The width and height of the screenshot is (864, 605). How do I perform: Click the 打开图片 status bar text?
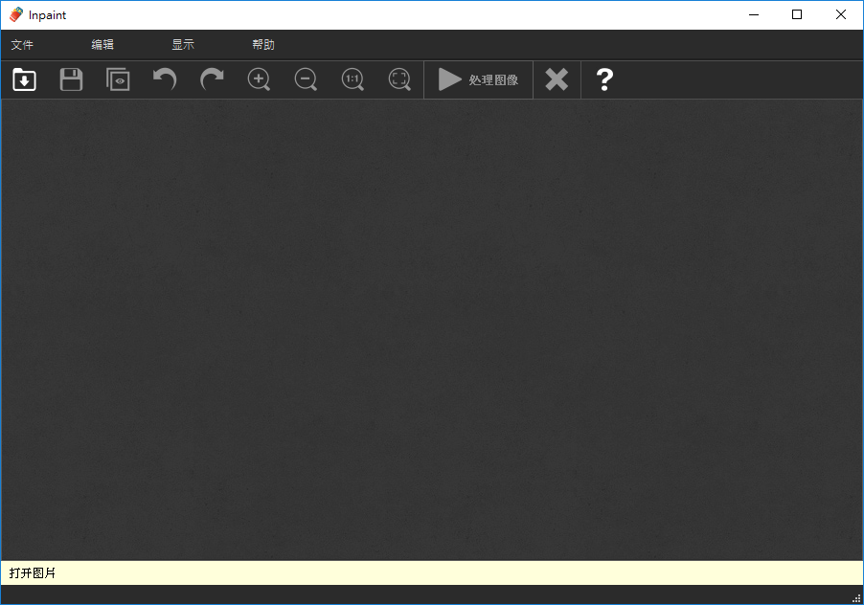pos(33,573)
